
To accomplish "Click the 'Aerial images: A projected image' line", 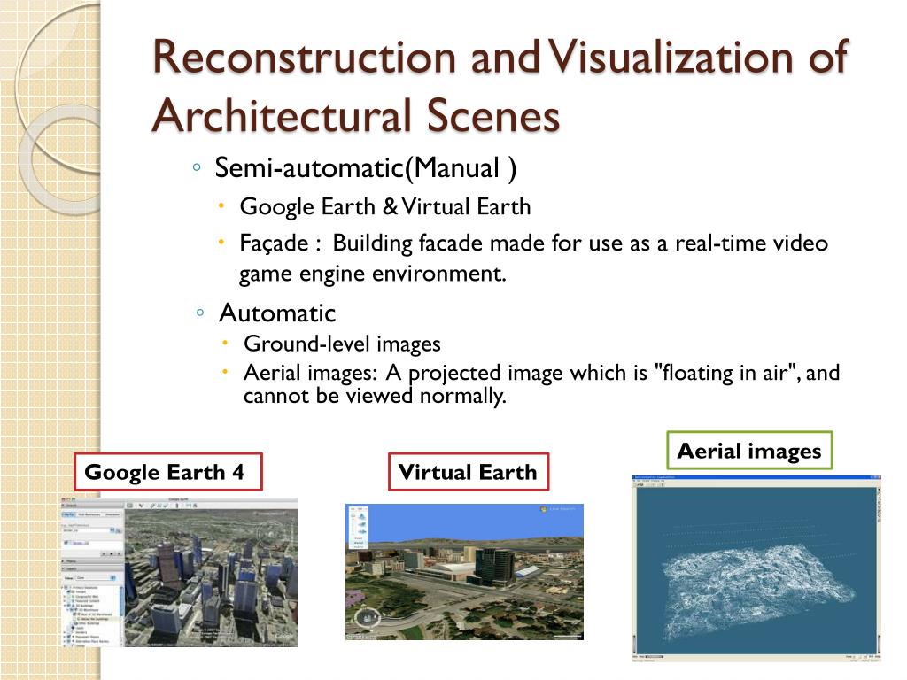I will pos(541,373).
